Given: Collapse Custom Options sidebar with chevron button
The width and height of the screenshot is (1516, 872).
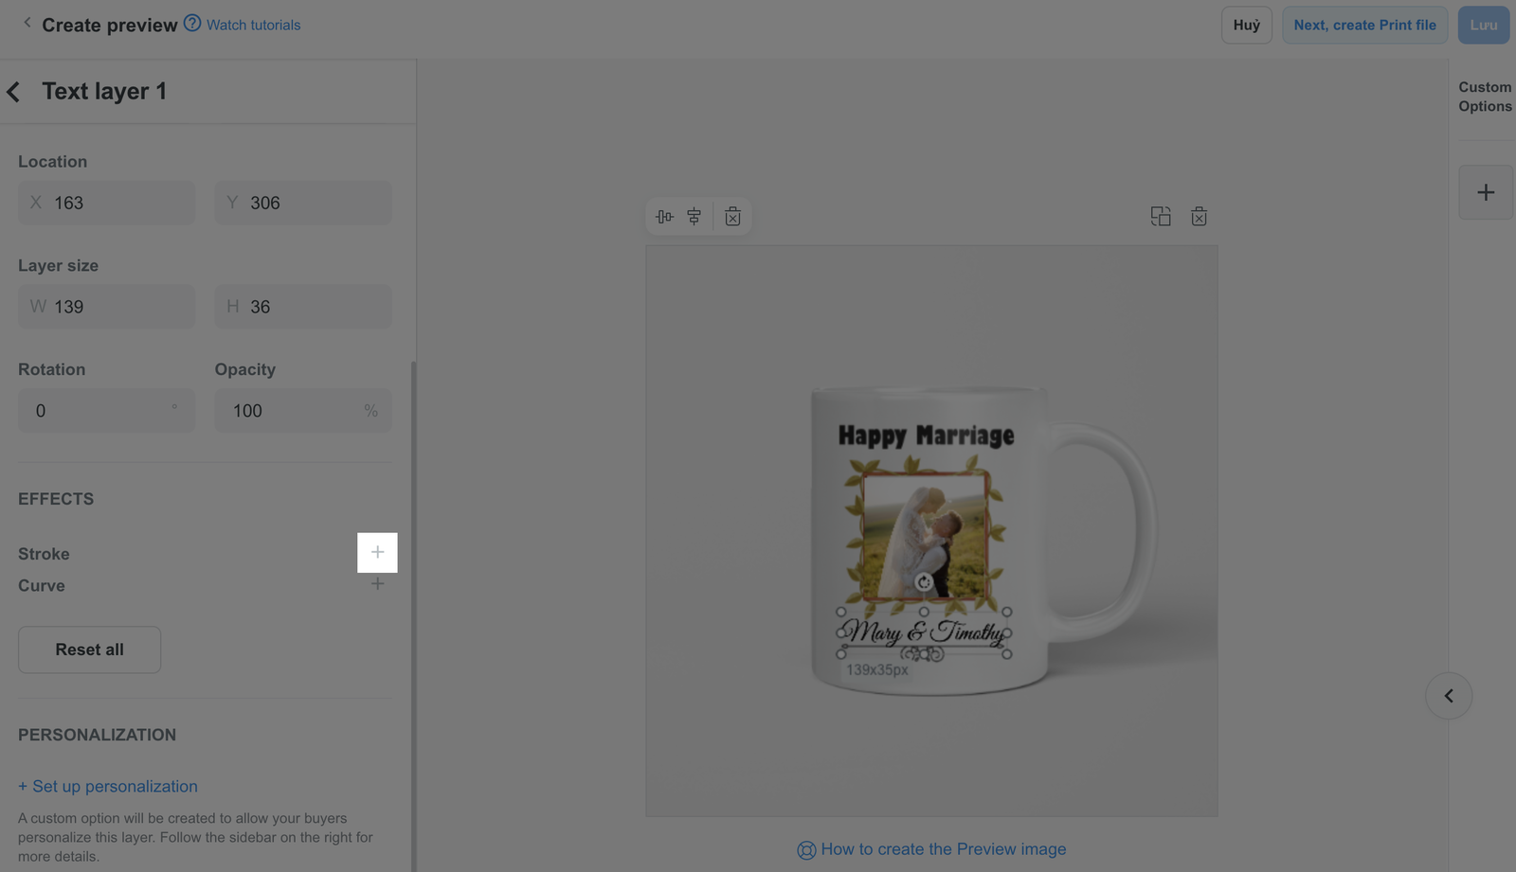Looking at the screenshot, I should [1449, 696].
